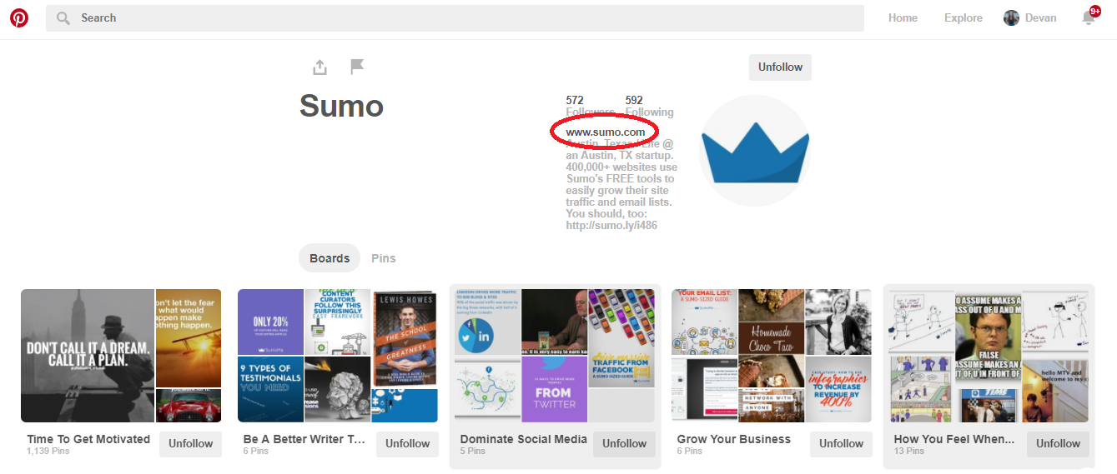This screenshot has height=474, width=1117.
Task: Open the sunset fear quote thumbnail
Action: [189, 338]
